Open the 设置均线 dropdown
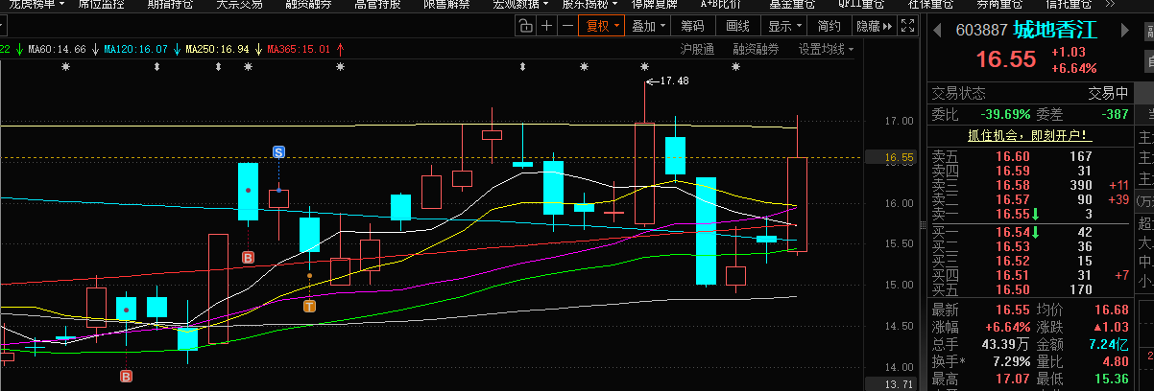This screenshot has height=391, width=1154. [826, 49]
